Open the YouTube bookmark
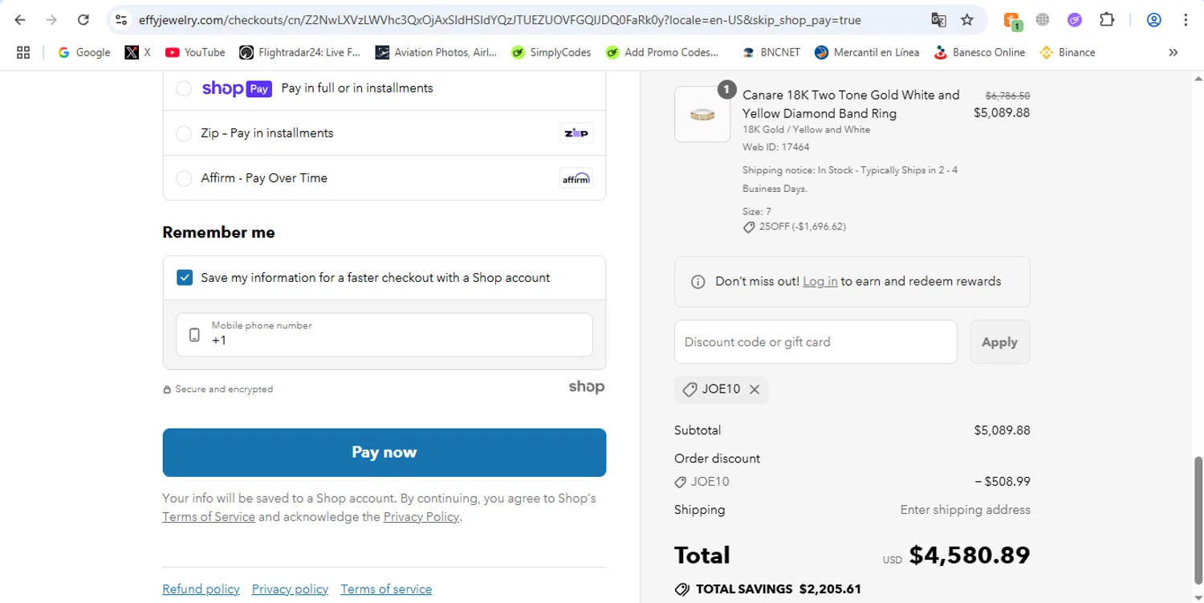The width and height of the screenshot is (1204, 603). click(195, 52)
